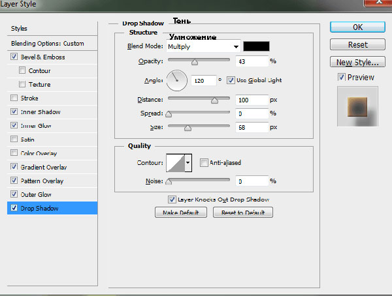Image resolution: width=392 pixels, height=296 pixels.
Task: Uncheck Layer Knocks Out Drop Shadow
Action: coord(172,200)
